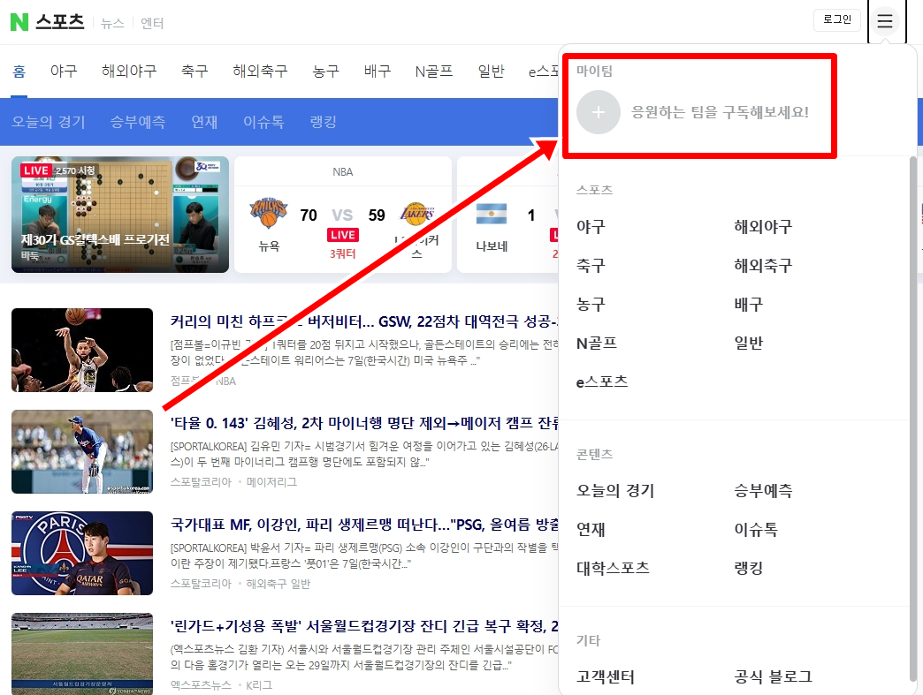The width and height of the screenshot is (923, 695).
Task: Click the 스포탈코리아 source under 이강인 article
Action: 201,584
